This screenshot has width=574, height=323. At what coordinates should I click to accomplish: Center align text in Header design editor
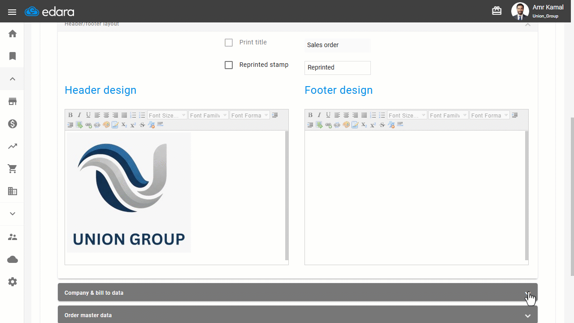coord(106,115)
